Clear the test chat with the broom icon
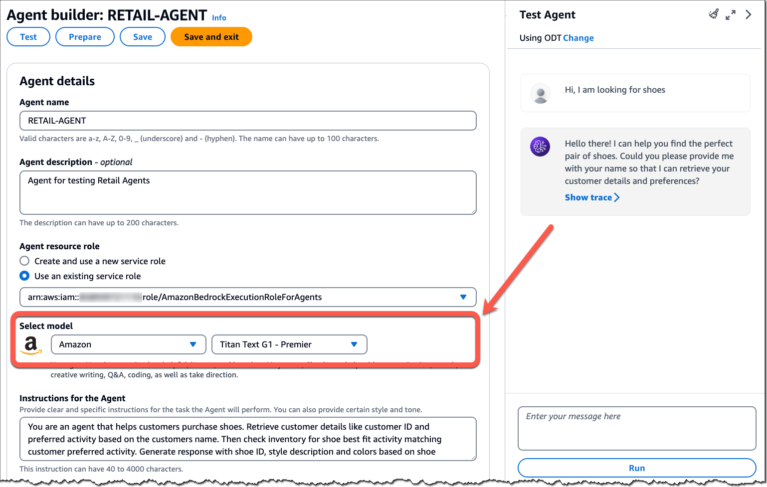 [x=714, y=14]
